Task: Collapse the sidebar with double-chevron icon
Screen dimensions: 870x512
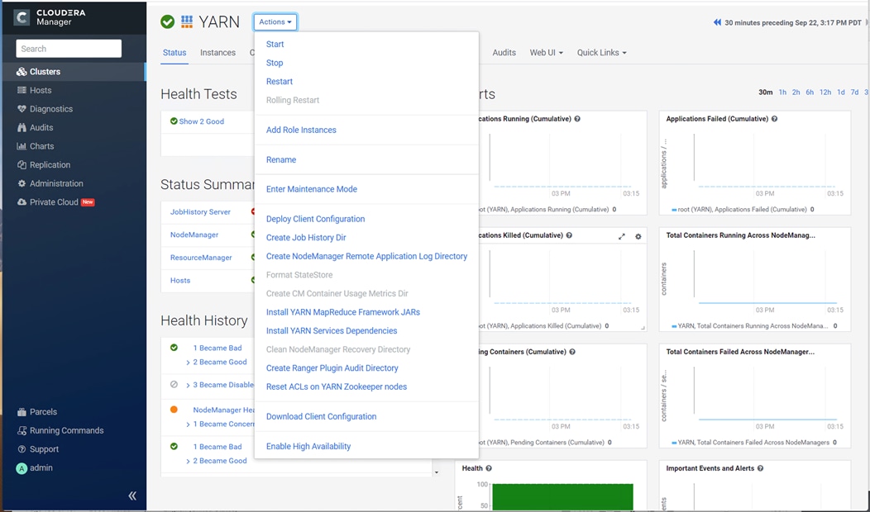Action: 132,496
